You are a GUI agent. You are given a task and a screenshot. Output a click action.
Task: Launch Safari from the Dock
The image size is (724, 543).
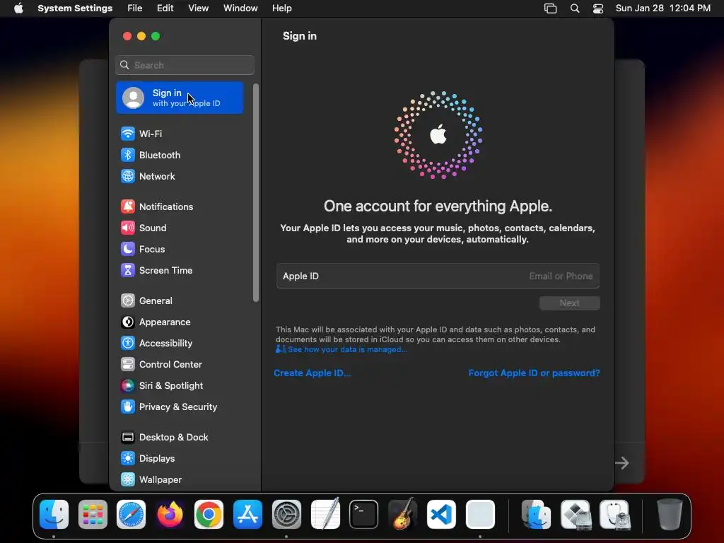tap(131, 515)
